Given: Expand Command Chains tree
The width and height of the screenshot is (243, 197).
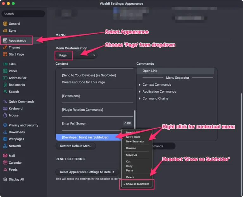Looking at the screenshot, I should (140, 98).
